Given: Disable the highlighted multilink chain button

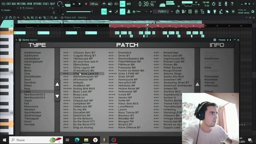Looking at the screenshot, I should pyautogui.click(x=122, y=12).
